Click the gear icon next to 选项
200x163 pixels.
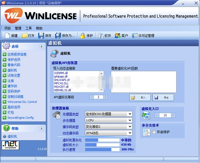(6, 46)
